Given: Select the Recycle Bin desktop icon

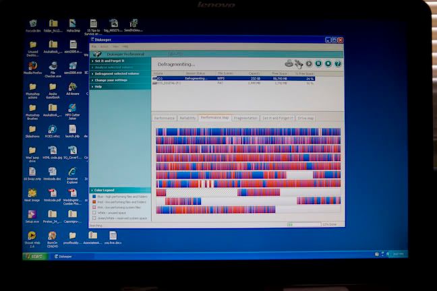Looking at the screenshot, I should tap(33, 26).
